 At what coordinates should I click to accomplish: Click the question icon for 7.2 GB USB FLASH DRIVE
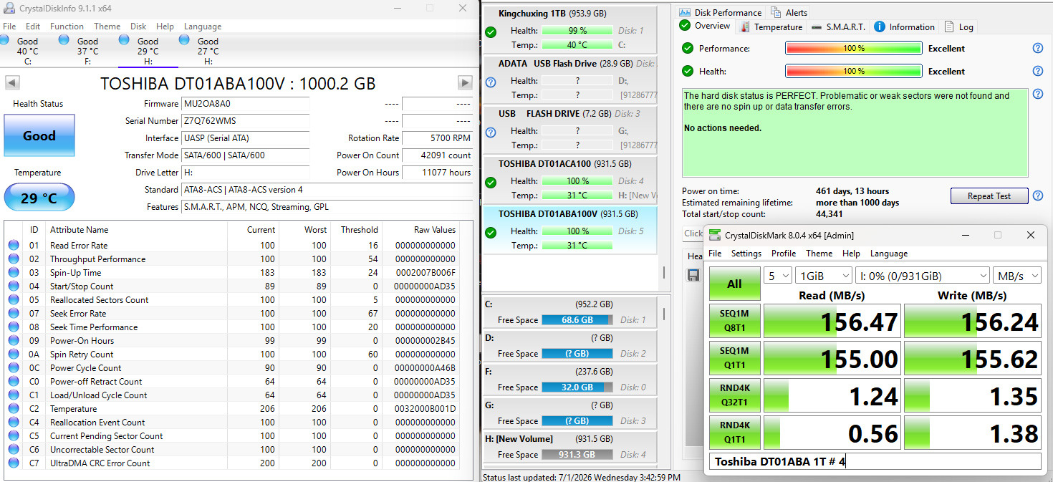[x=491, y=132]
